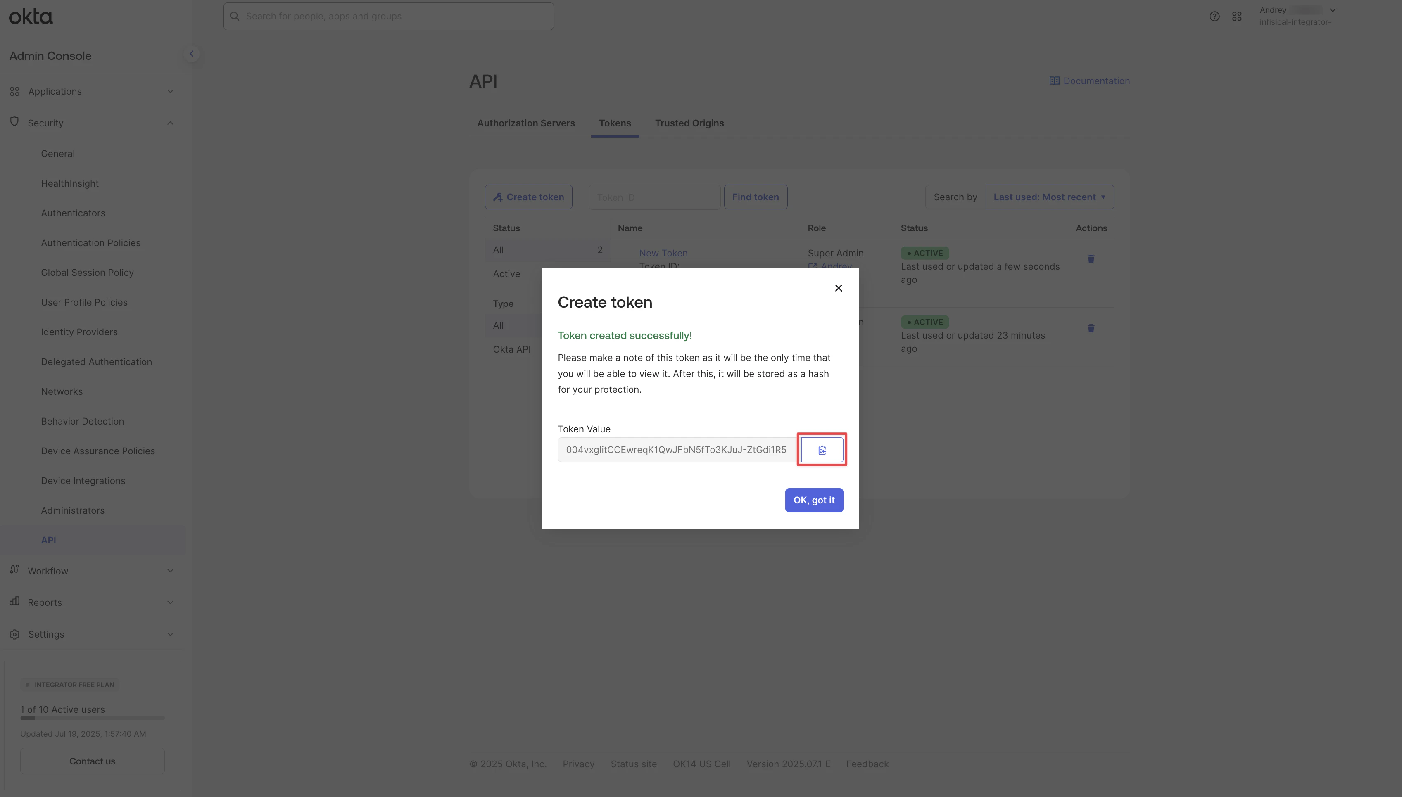This screenshot has height=797, width=1402.
Task: Open Identity Providers
Action: pos(79,332)
